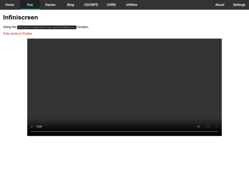Open the CDRD page
This screenshot has height=187, width=249.
tap(111, 5)
